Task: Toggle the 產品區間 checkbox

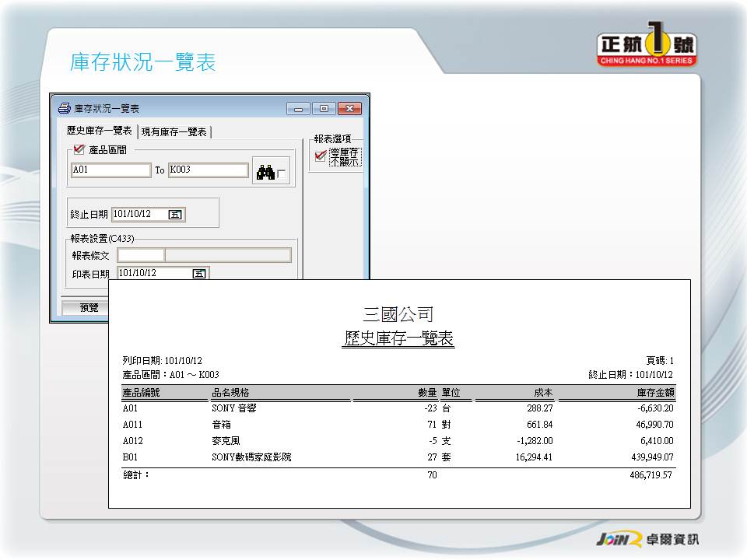Action: pyautogui.click(x=78, y=150)
